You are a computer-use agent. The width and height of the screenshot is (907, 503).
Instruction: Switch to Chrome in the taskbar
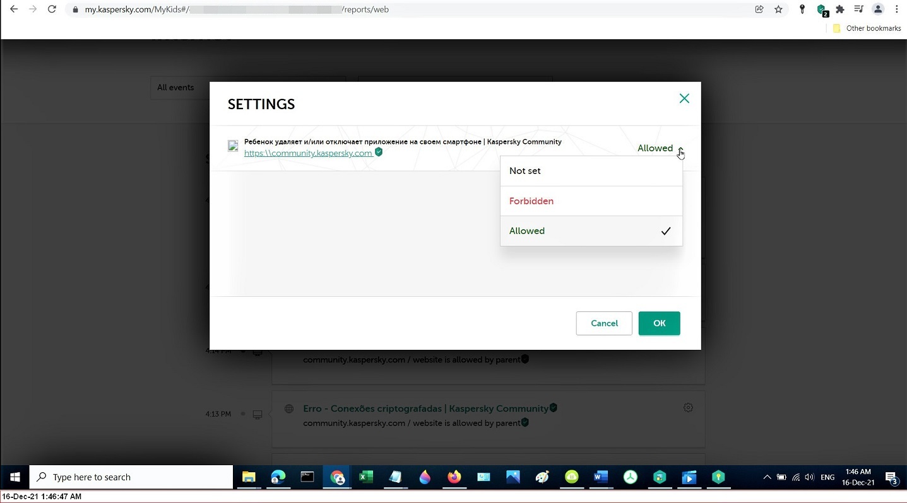tap(337, 477)
